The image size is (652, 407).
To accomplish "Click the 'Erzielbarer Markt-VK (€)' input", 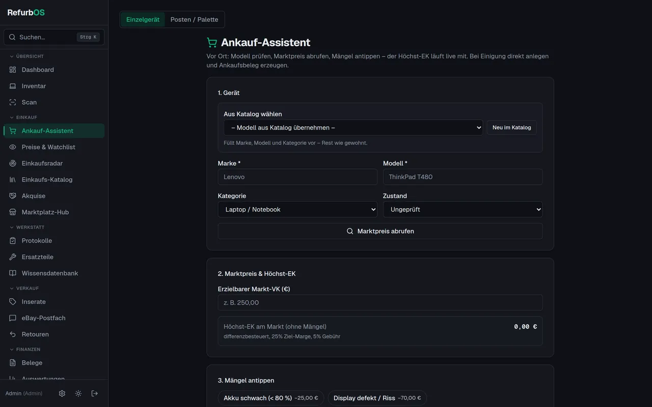I will (380, 303).
